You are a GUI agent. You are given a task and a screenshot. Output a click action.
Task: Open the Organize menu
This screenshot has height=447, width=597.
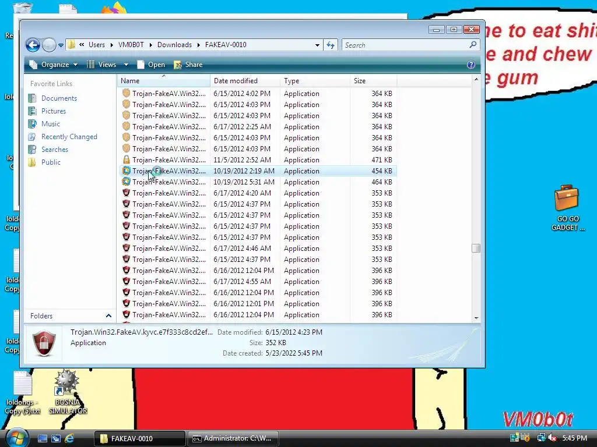coord(54,65)
